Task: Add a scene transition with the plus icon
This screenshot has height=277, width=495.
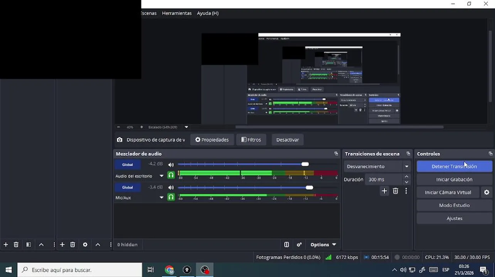Action: tap(384, 191)
